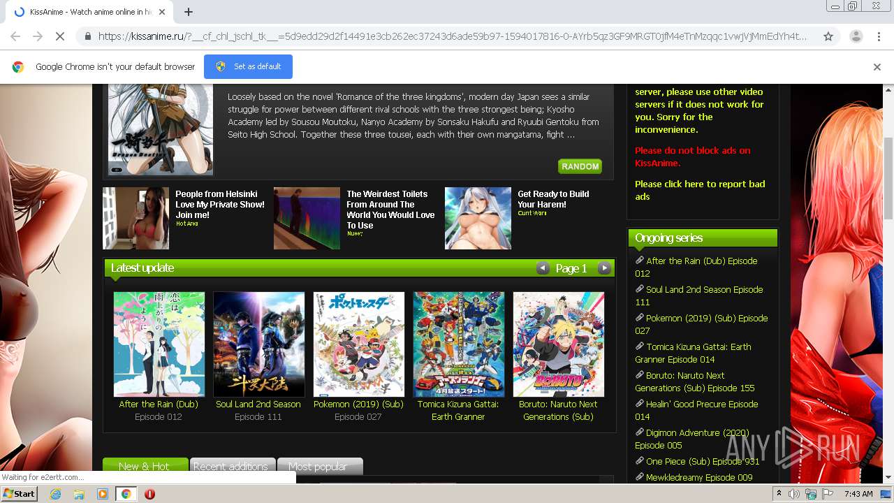
Task: Close the KissAnime browser tab
Action: pos(163,12)
